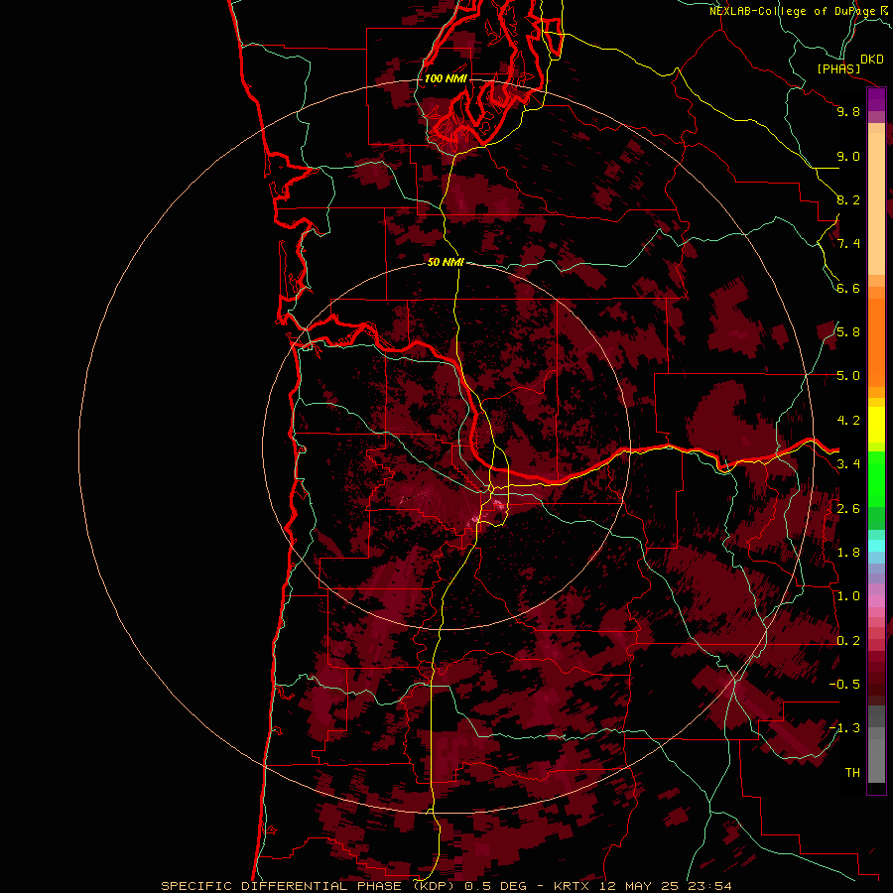This screenshot has height=893, width=893.
Task: Click the 4.2 scale label
Action: coord(848,421)
